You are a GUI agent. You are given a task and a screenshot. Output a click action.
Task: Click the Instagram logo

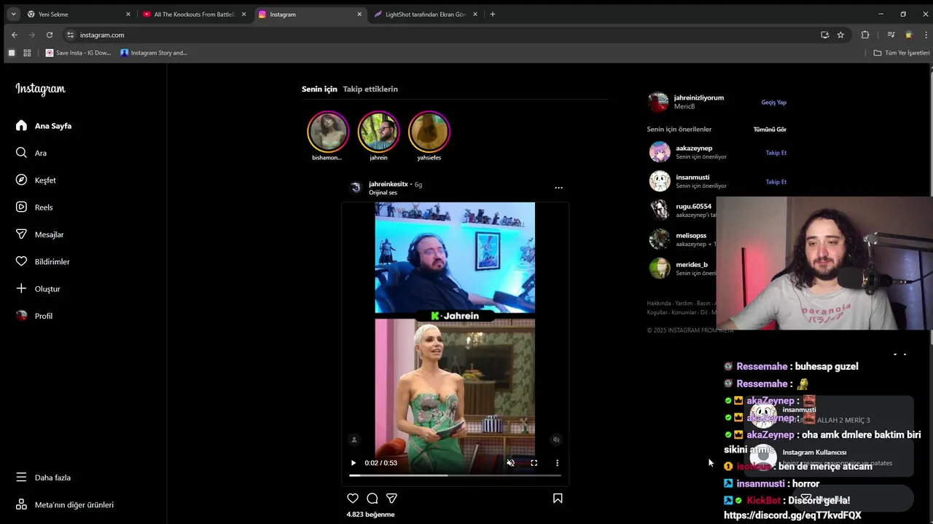[x=40, y=89]
